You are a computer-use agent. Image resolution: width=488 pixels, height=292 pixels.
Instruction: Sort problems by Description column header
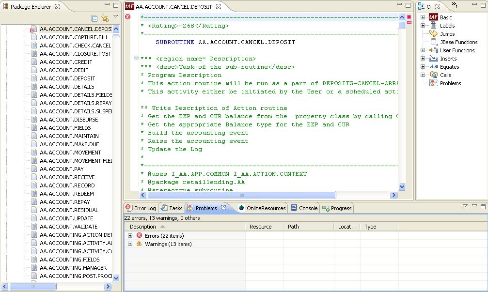coord(143,227)
